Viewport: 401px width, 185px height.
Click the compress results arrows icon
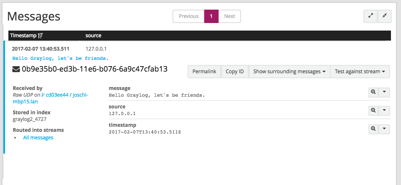385,16
